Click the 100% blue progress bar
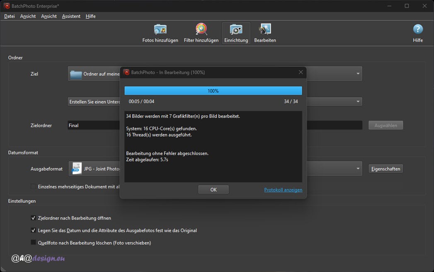 coord(213,91)
